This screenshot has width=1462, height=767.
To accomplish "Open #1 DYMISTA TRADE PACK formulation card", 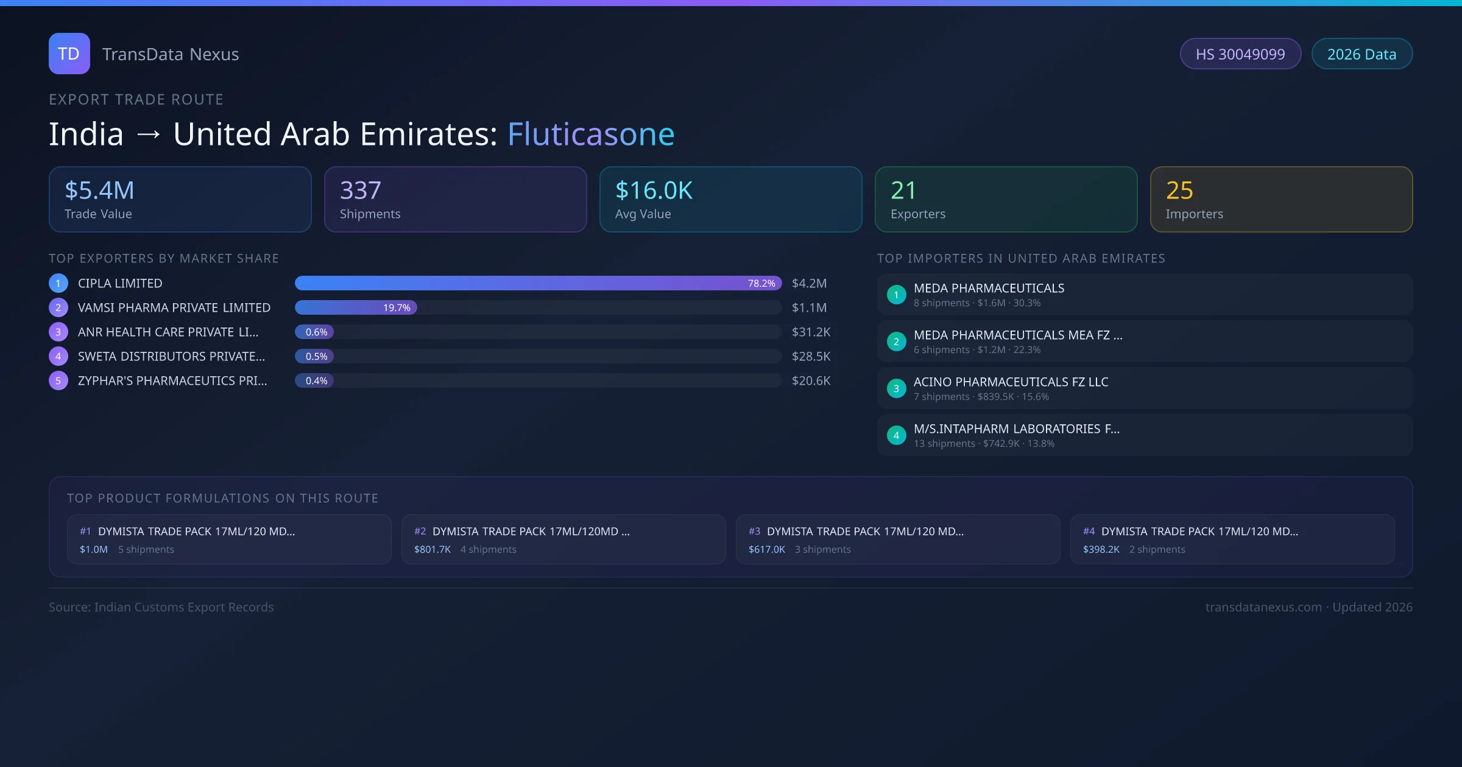I will [229, 539].
